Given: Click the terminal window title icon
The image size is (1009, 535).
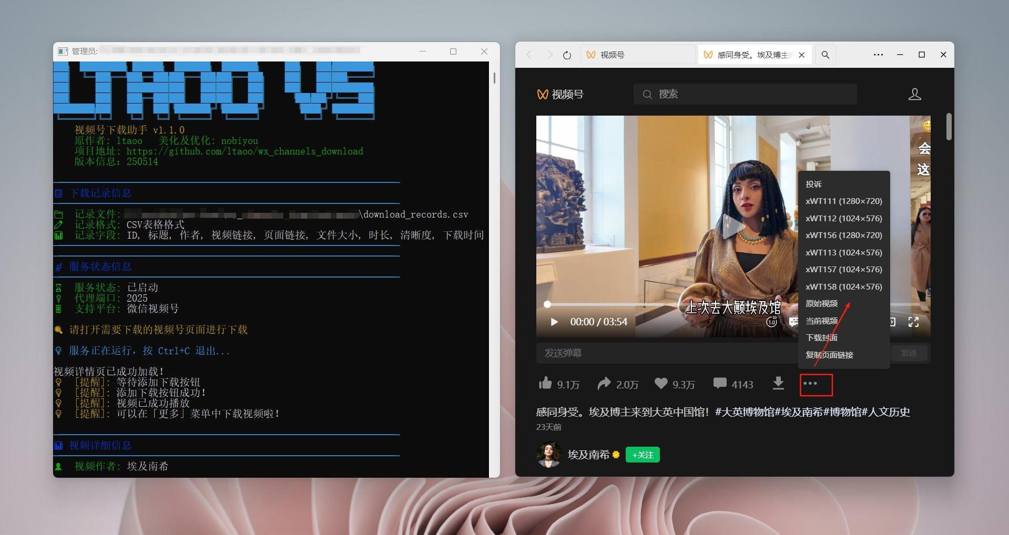Looking at the screenshot, I should [x=63, y=51].
